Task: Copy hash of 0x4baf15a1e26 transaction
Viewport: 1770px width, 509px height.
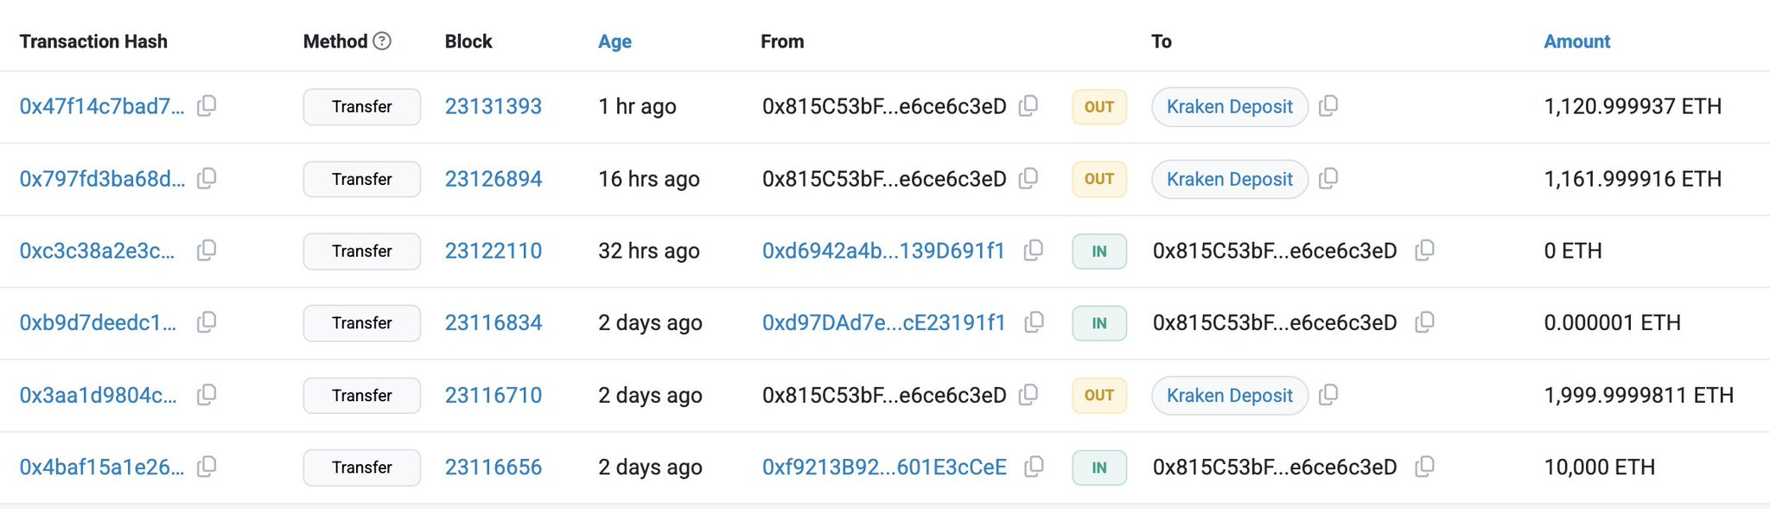Action: (x=207, y=468)
